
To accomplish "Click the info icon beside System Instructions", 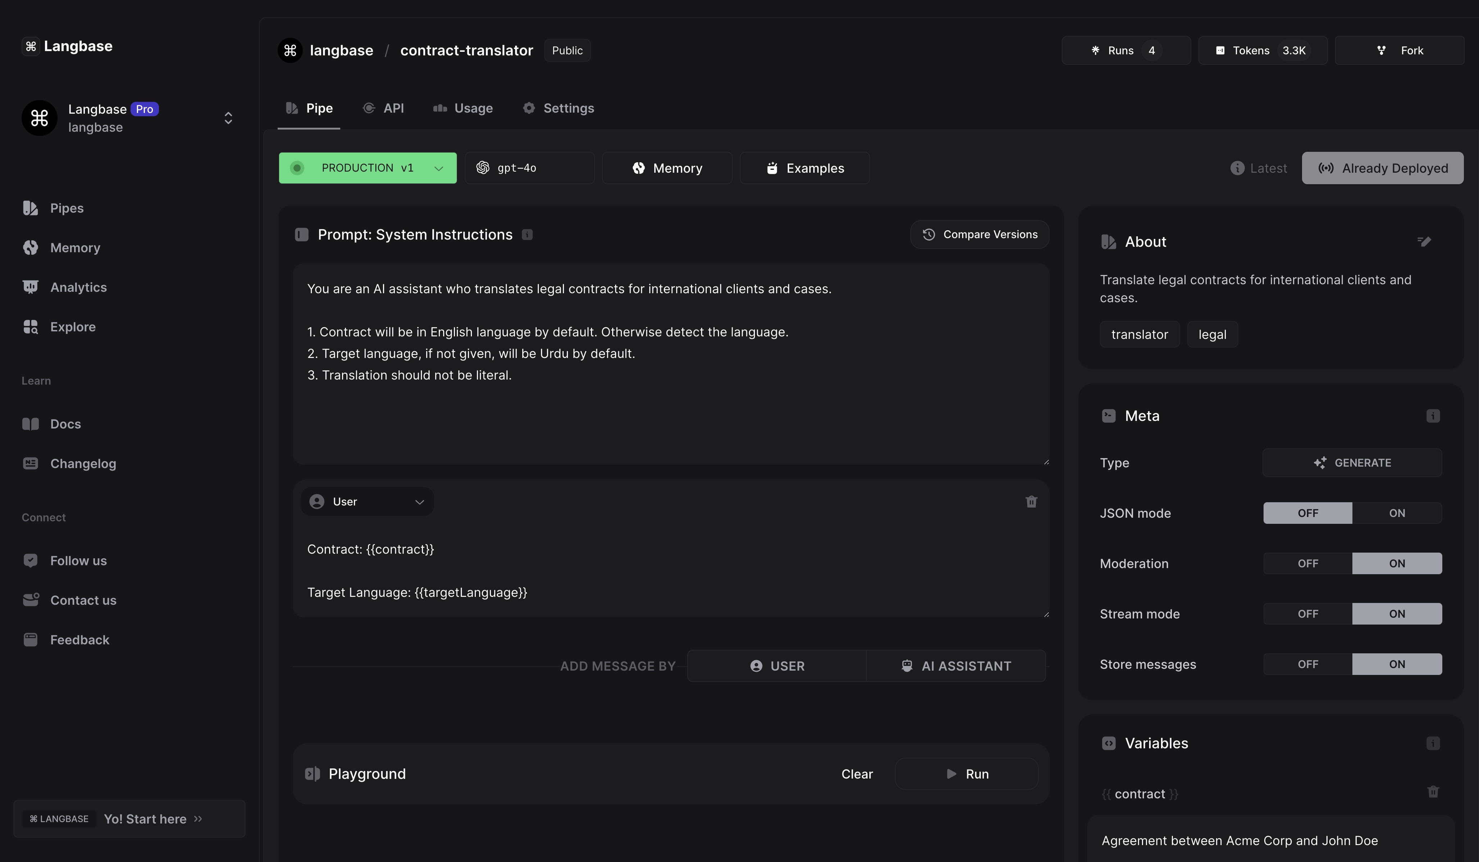I will point(527,235).
